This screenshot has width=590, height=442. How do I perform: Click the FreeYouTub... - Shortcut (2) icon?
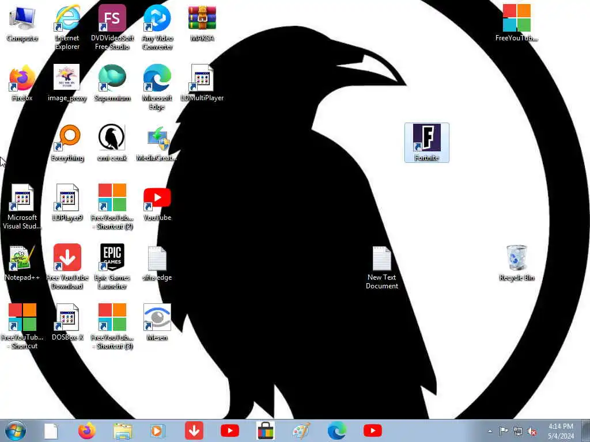(x=112, y=207)
